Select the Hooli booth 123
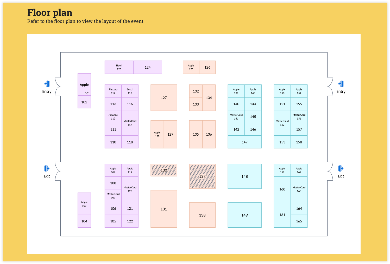 pos(119,67)
